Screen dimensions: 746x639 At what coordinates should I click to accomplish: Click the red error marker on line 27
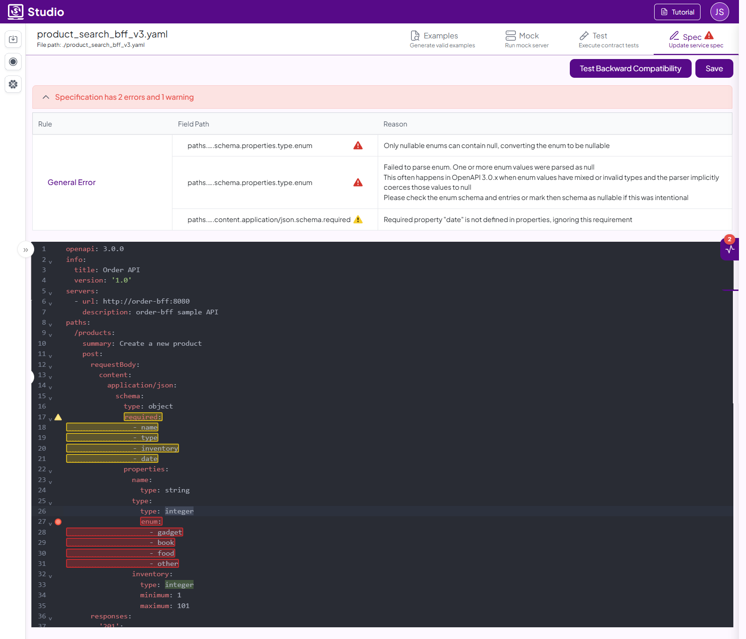[58, 522]
